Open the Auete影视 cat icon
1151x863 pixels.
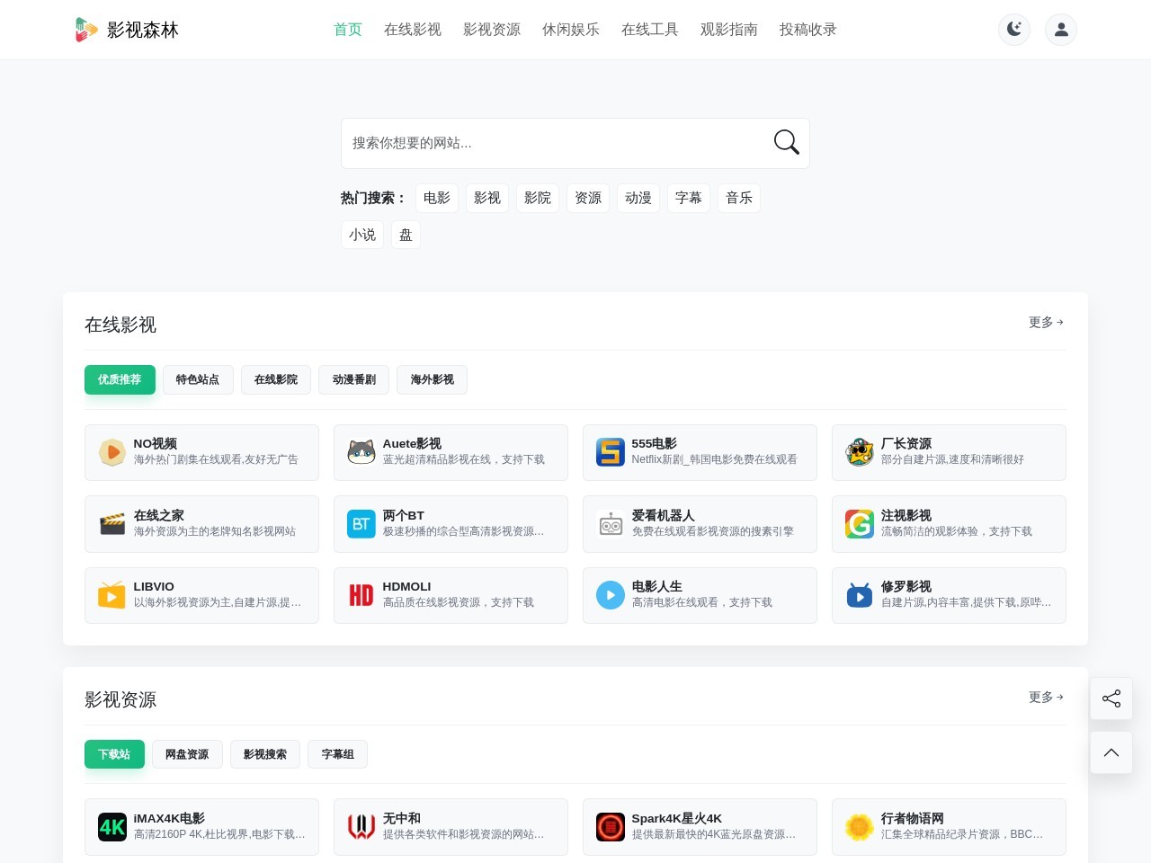tap(361, 452)
